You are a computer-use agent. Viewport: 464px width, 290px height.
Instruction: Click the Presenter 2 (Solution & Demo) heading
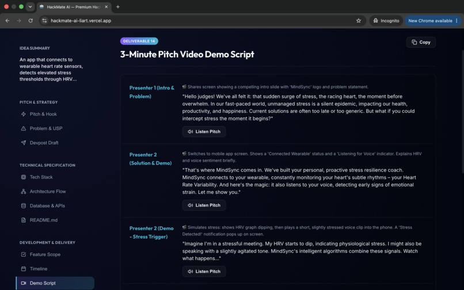point(150,159)
